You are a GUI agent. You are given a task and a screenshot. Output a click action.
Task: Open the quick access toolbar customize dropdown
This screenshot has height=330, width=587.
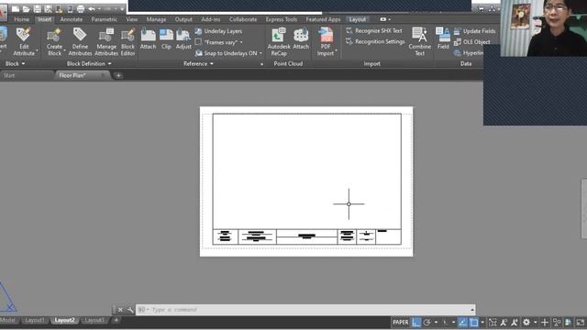[122, 8]
